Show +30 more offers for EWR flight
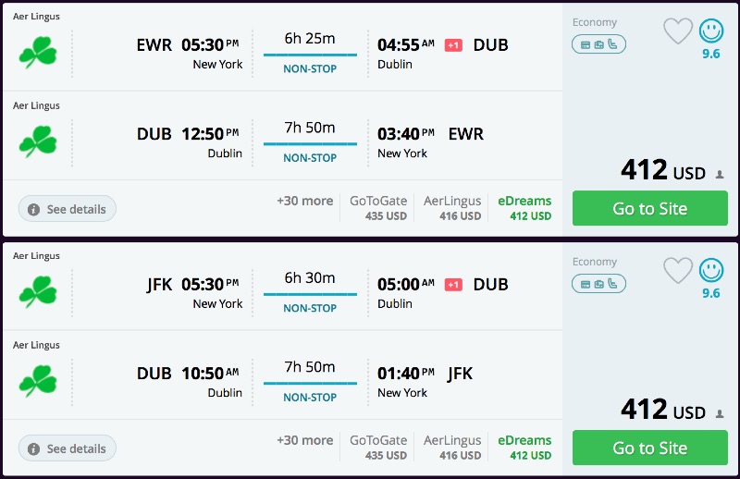Screen dimensions: 740x479 [x=304, y=201]
